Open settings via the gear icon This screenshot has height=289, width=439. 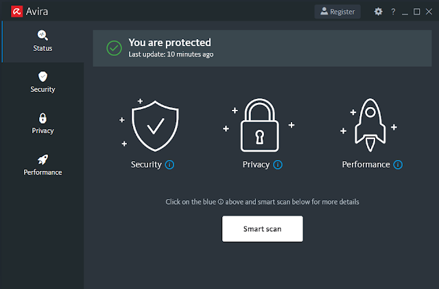tap(378, 12)
